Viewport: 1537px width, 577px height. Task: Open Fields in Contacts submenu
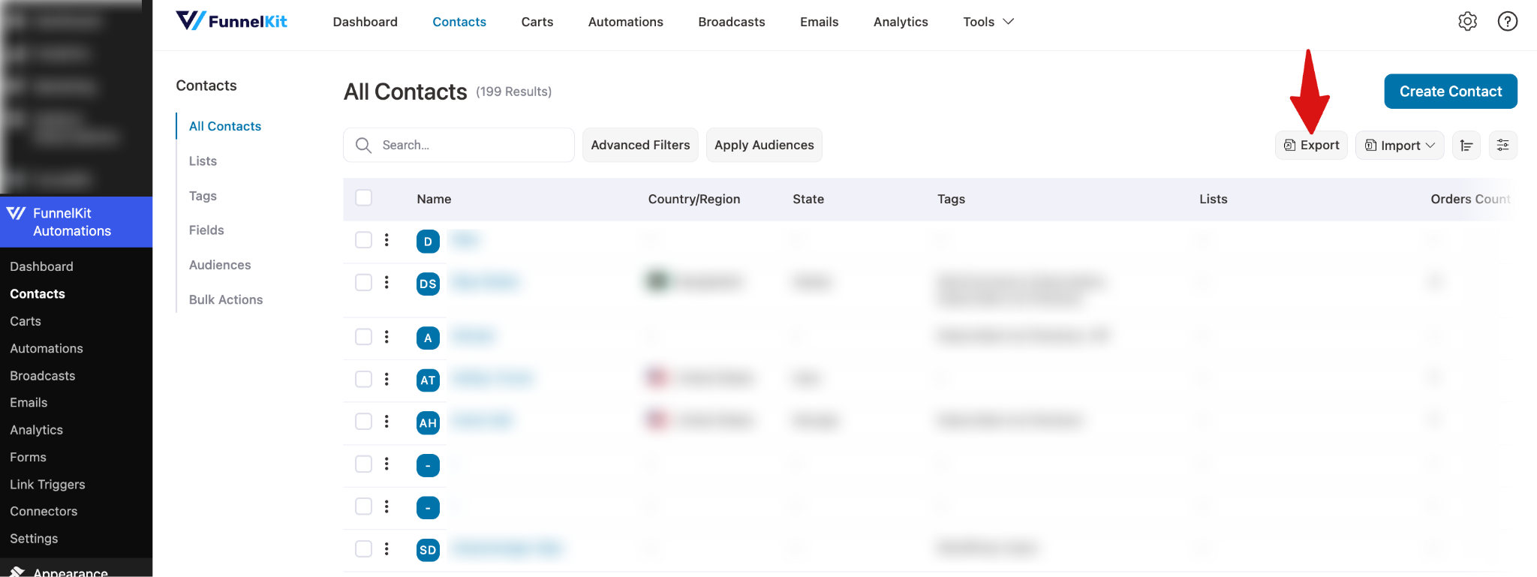click(206, 230)
